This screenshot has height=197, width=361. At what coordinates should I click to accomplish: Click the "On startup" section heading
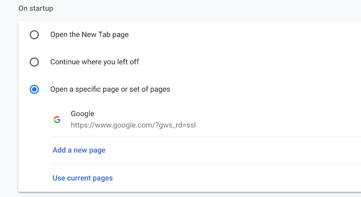pyautogui.click(x=36, y=9)
